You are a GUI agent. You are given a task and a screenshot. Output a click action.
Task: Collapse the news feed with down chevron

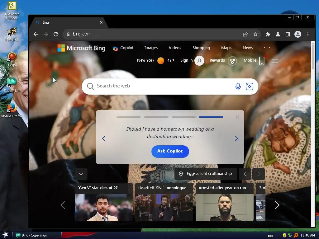81,174
